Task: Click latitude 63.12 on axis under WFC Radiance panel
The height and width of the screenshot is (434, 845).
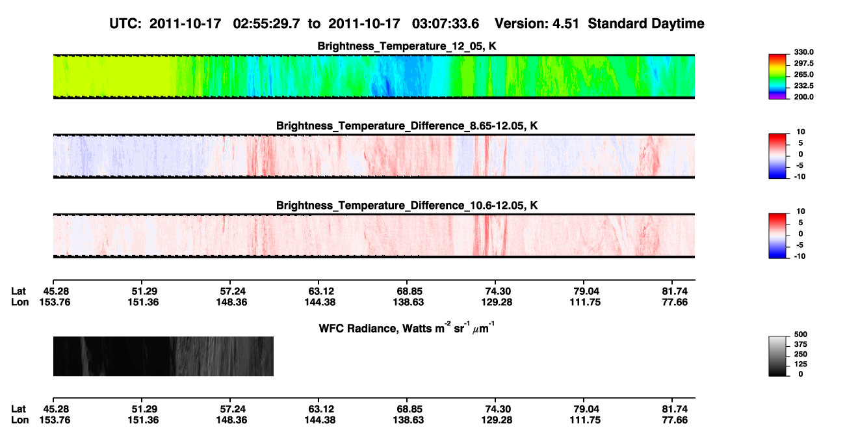Action: pos(321,409)
